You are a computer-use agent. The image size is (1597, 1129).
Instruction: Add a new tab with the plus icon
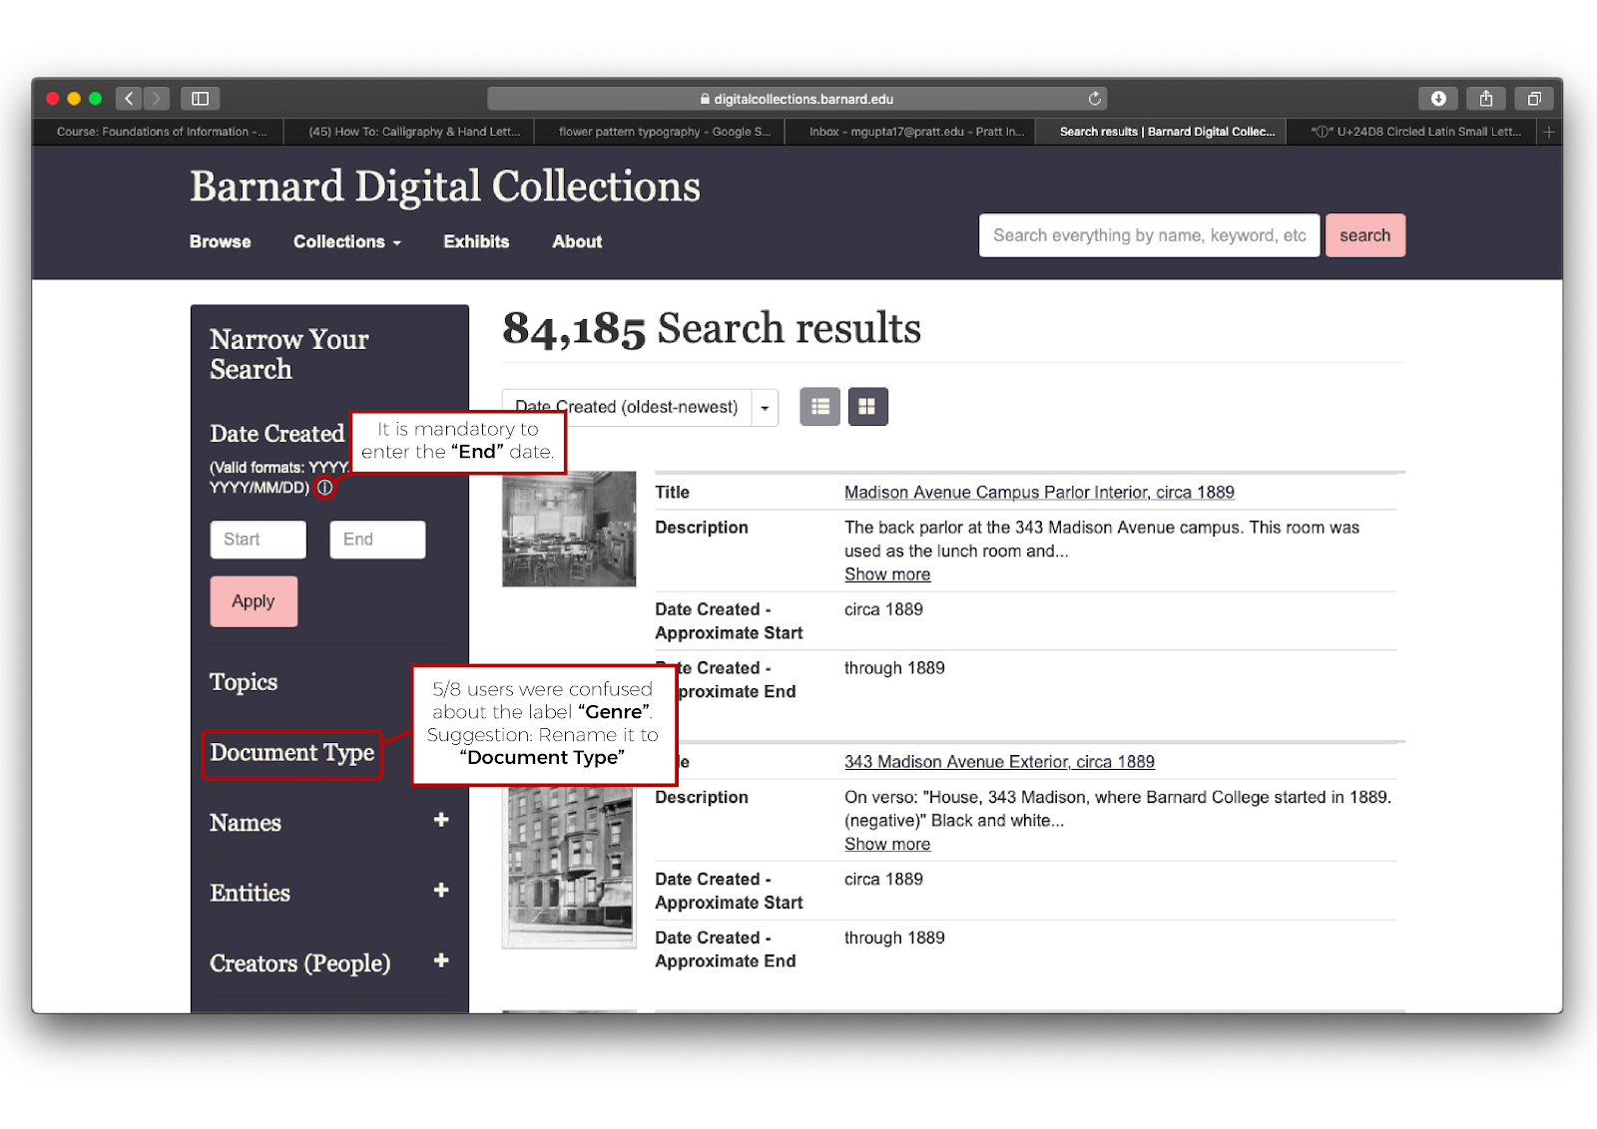pos(1549,132)
